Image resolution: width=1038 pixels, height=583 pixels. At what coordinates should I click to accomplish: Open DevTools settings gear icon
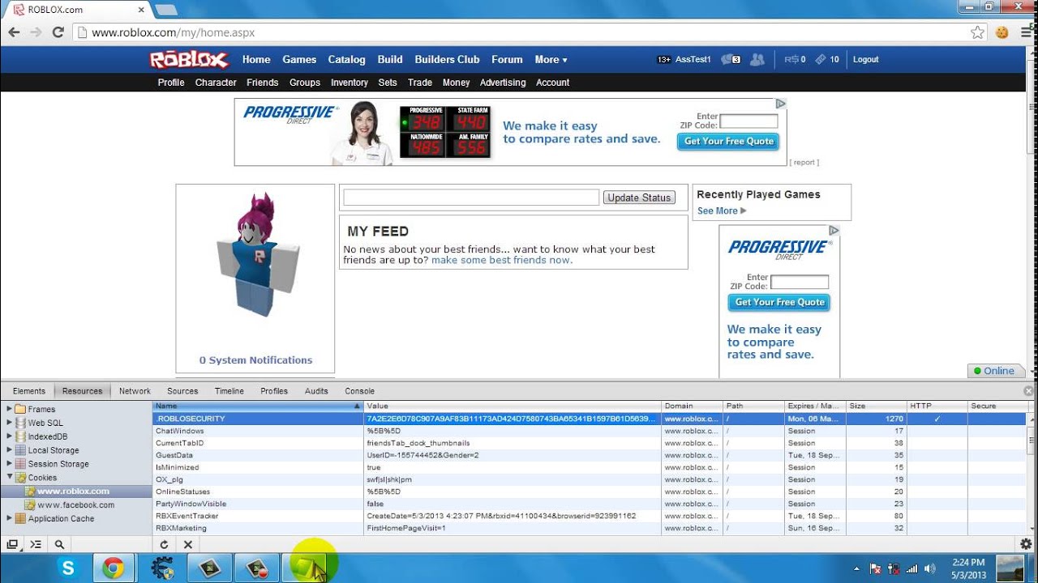(1026, 544)
